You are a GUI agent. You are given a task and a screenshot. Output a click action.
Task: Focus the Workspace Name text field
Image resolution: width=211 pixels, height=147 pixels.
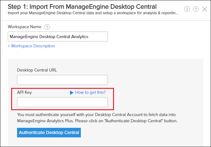pyautogui.click(x=58, y=37)
